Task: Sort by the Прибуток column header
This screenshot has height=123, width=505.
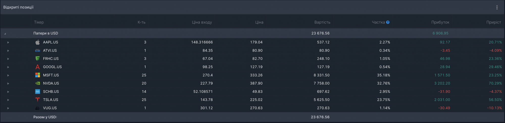Action: coord(440,22)
